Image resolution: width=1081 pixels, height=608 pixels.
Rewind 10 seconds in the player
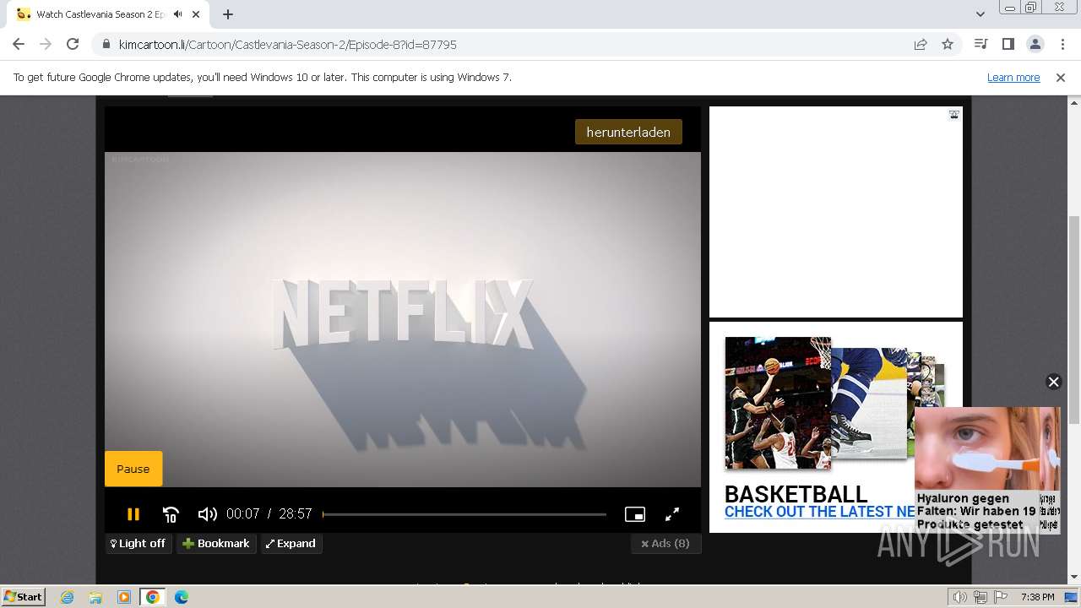point(171,513)
